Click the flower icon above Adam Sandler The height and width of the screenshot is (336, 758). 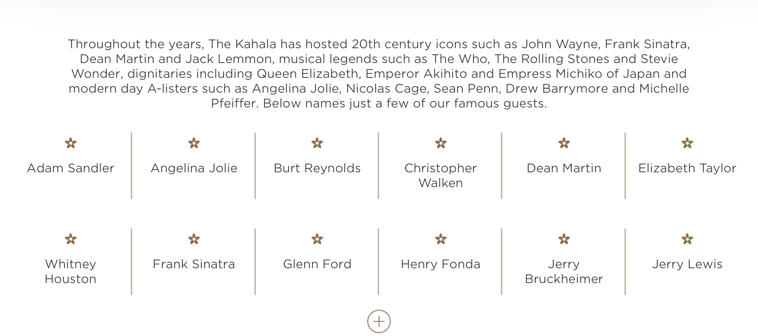pyautogui.click(x=71, y=143)
